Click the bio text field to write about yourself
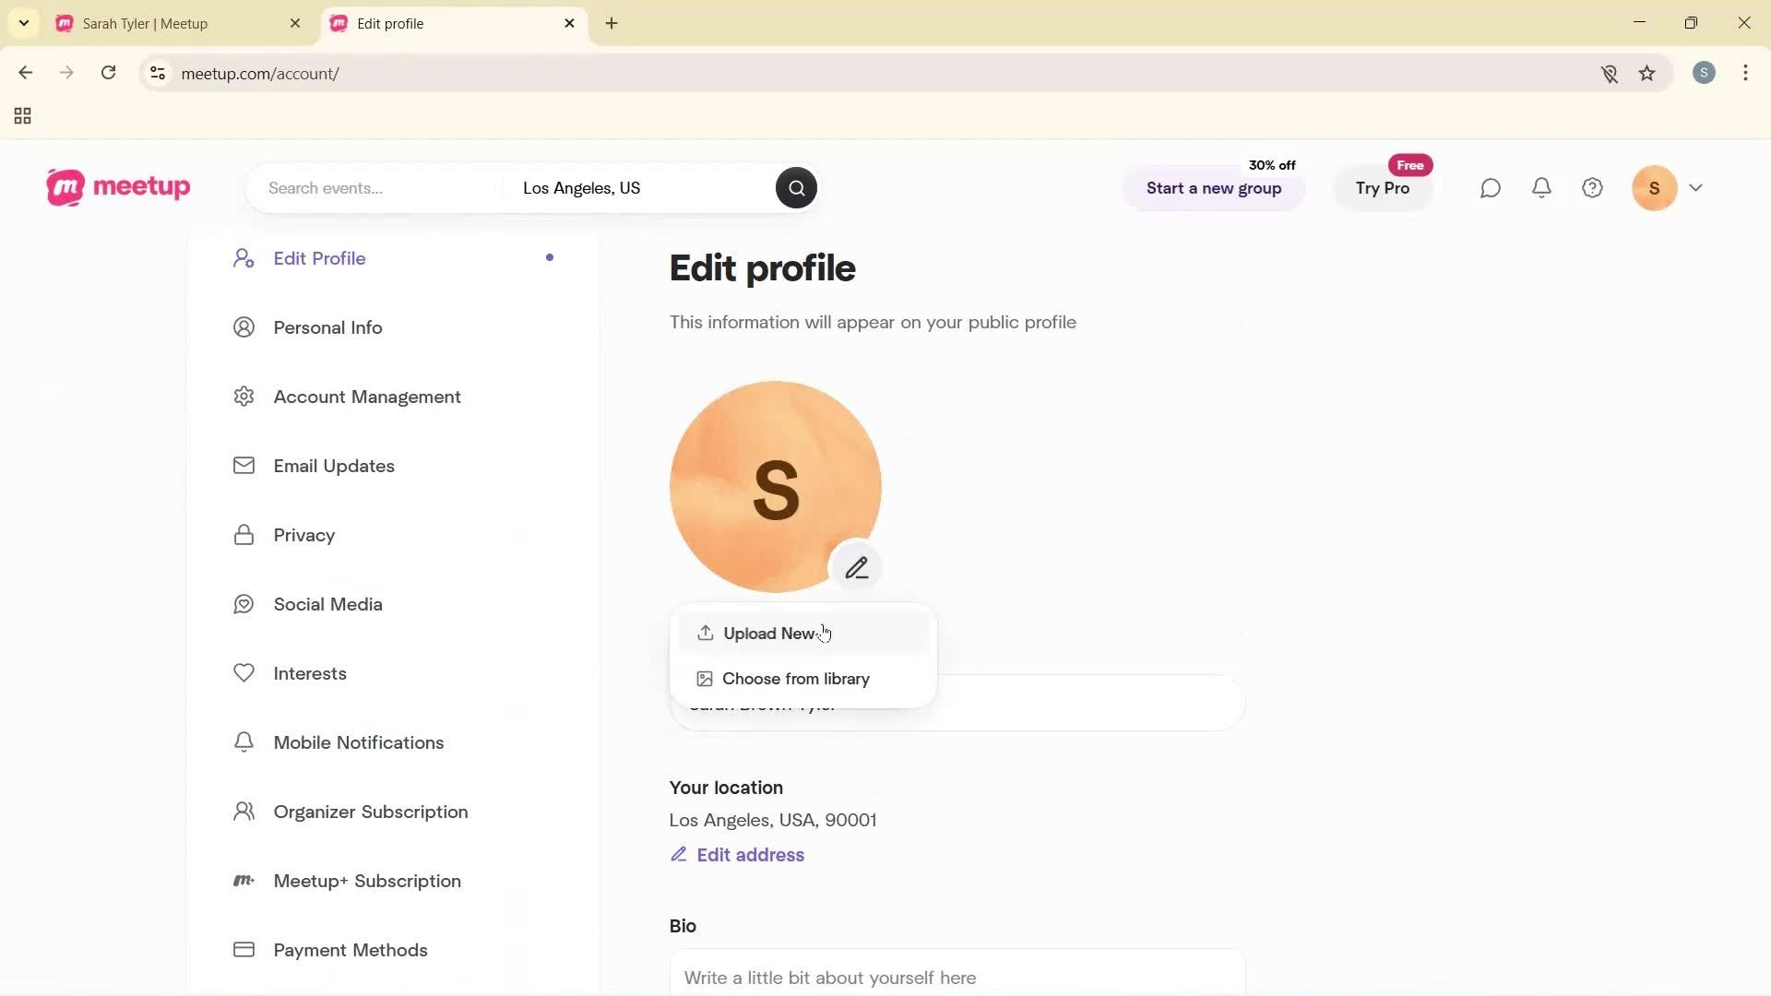 (x=957, y=977)
